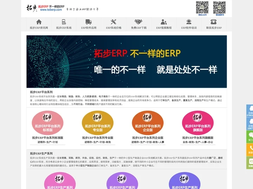Click the headset agent icon for ERP软件培训

tap(189, 22)
